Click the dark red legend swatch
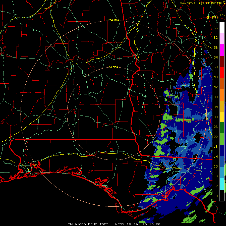The width and height of the screenshot is (226, 226). tap(222, 61)
